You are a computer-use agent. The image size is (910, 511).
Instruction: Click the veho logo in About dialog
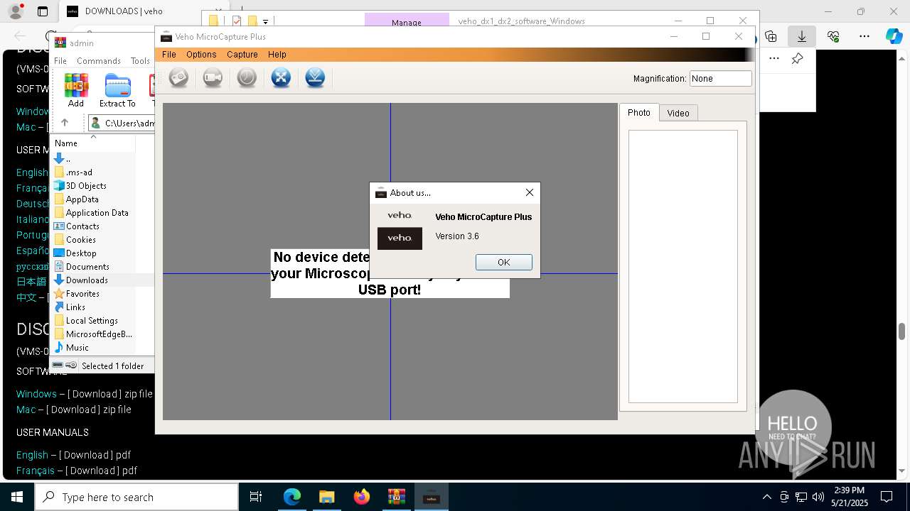[x=400, y=238]
